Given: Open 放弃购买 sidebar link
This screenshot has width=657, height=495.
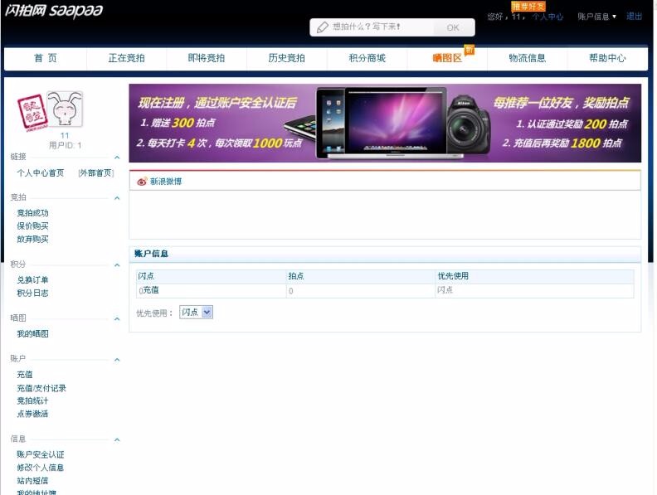Looking at the screenshot, I should (x=32, y=239).
